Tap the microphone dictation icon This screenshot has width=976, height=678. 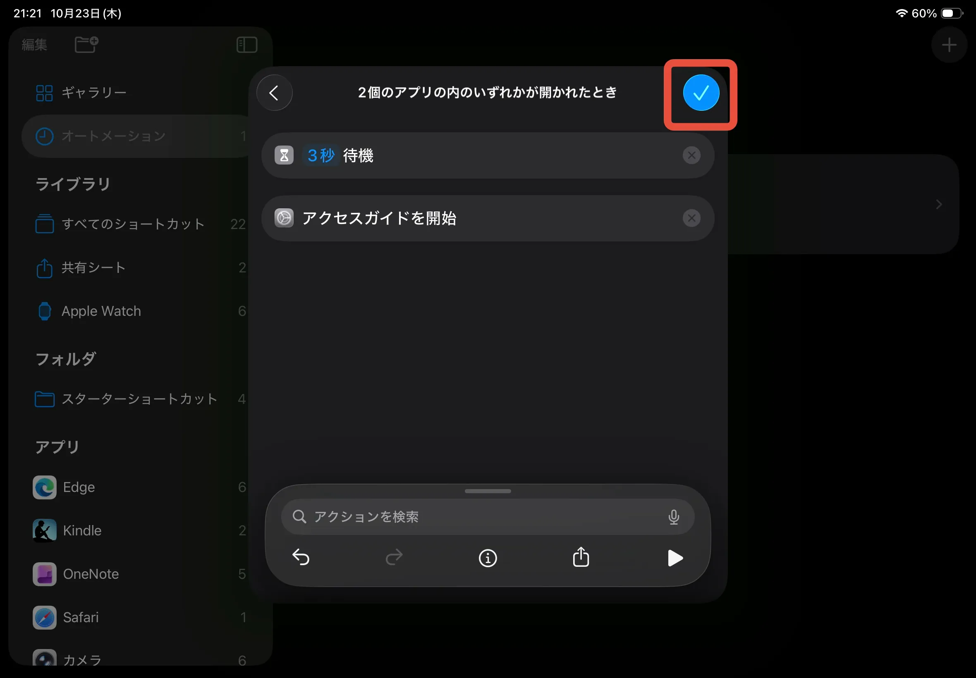tap(673, 517)
